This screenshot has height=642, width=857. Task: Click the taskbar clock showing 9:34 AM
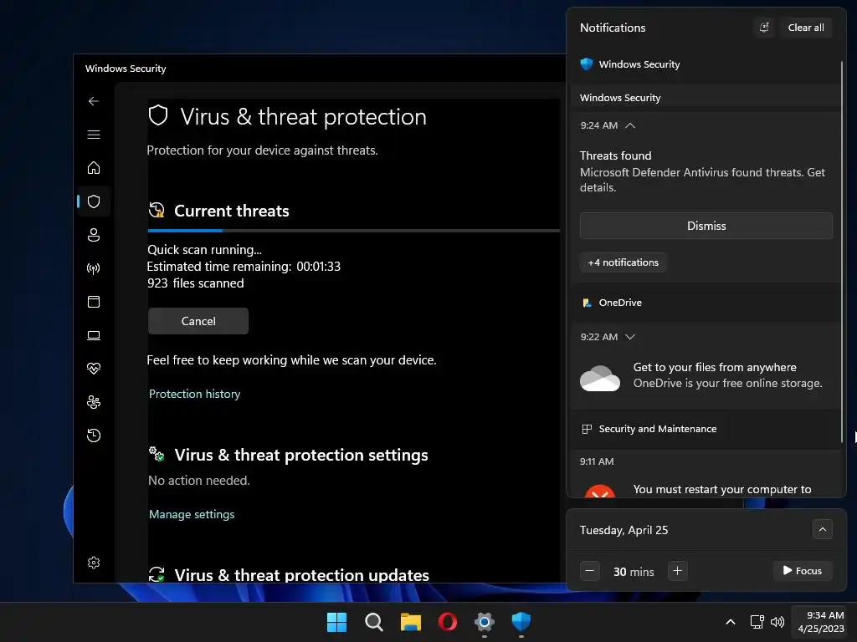pyautogui.click(x=821, y=622)
